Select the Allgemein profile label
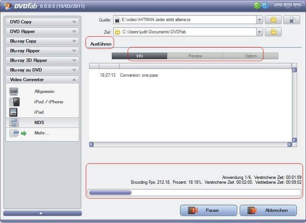This screenshot has height=223, width=306. 44,91
